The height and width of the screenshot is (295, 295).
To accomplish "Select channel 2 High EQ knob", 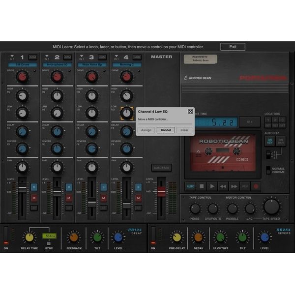I will click(x=57, y=96).
